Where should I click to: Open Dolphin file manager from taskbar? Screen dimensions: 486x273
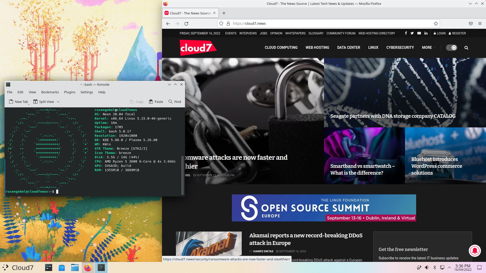click(x=75, y=267)
